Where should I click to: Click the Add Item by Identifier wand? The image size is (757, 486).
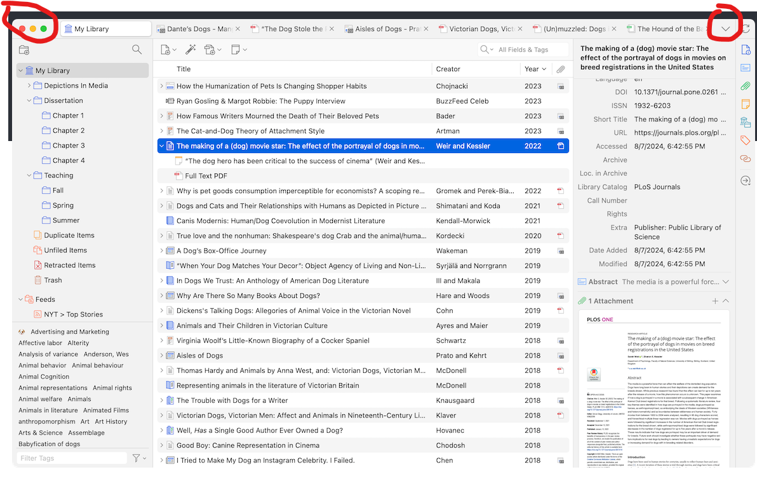191,50
